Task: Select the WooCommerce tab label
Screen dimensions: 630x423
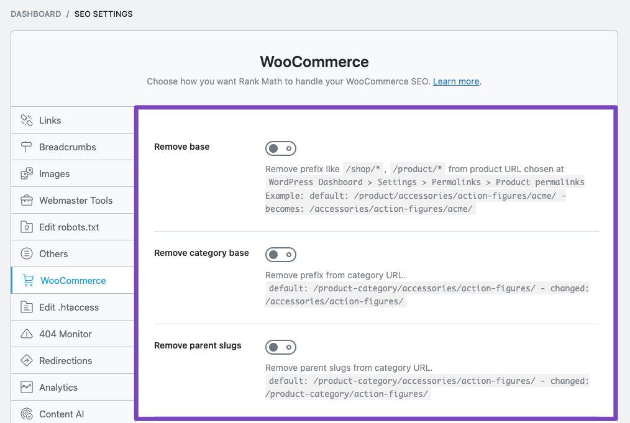Action: click(x=73, y=280)
